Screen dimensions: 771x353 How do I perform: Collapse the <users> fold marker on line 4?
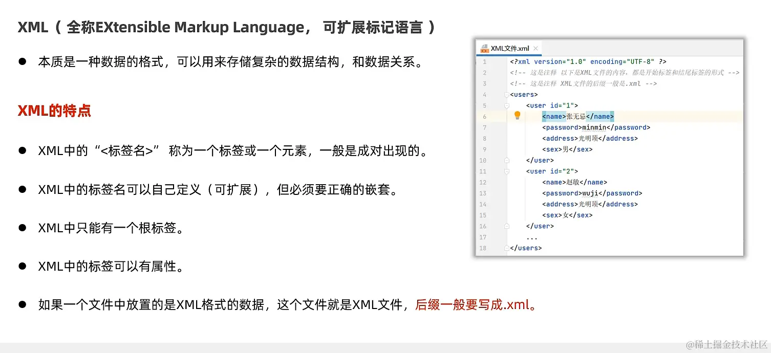click(507, 95)
